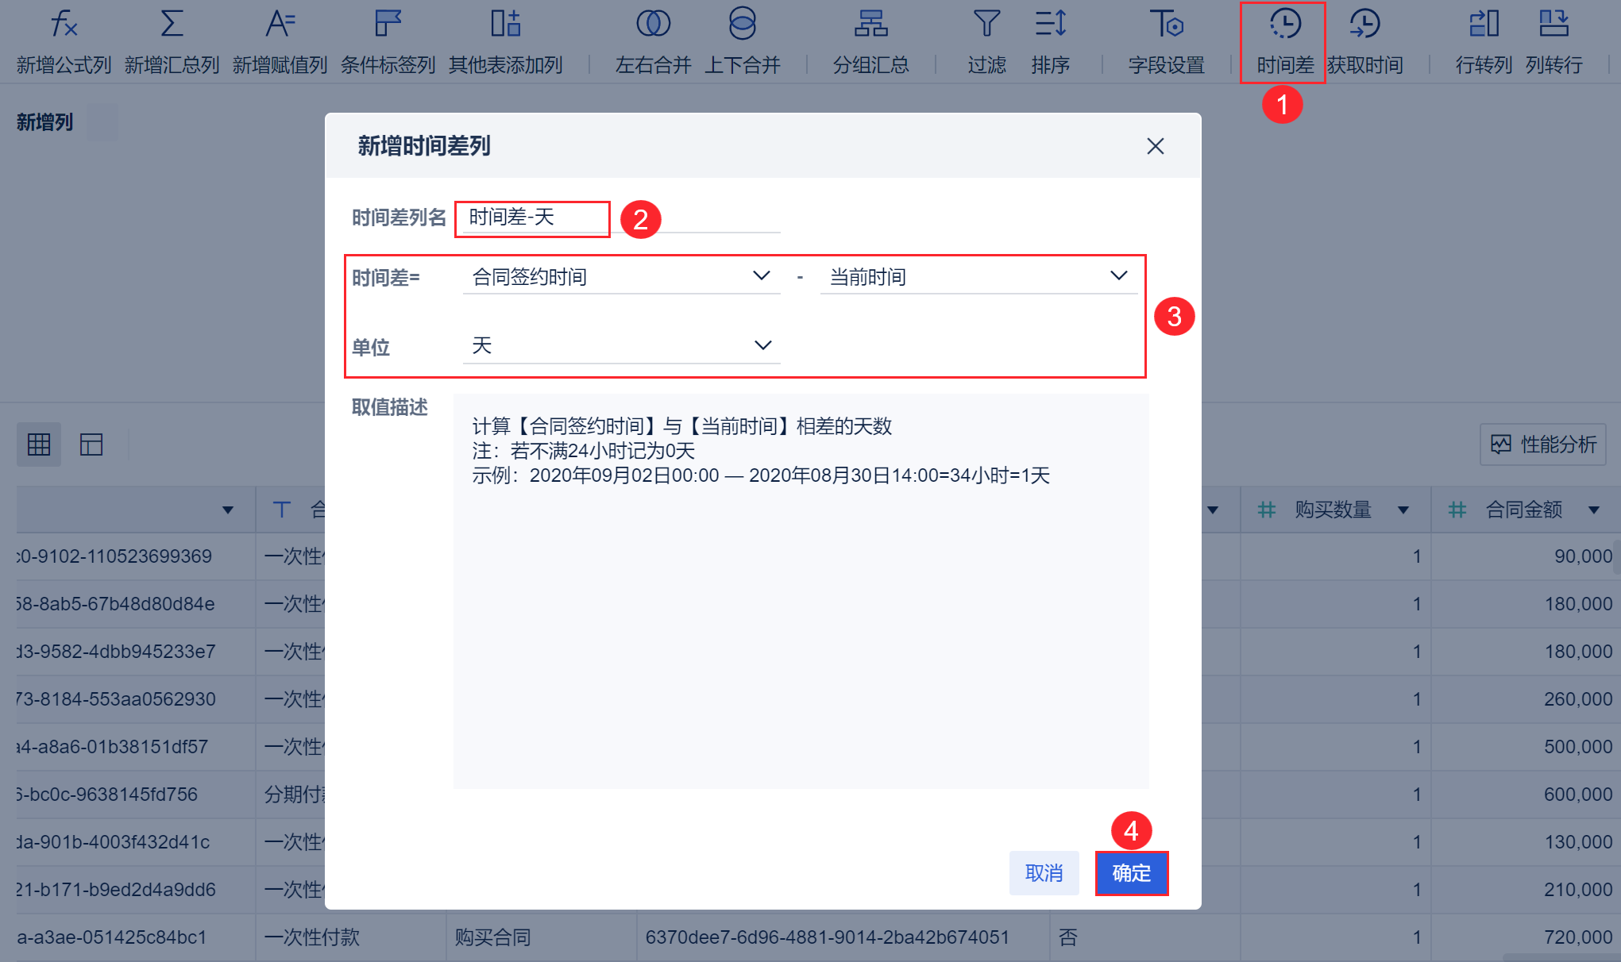Expand the 合同金额 column dropdown arrow
Screen dimensions: 1621x962
1593,510
